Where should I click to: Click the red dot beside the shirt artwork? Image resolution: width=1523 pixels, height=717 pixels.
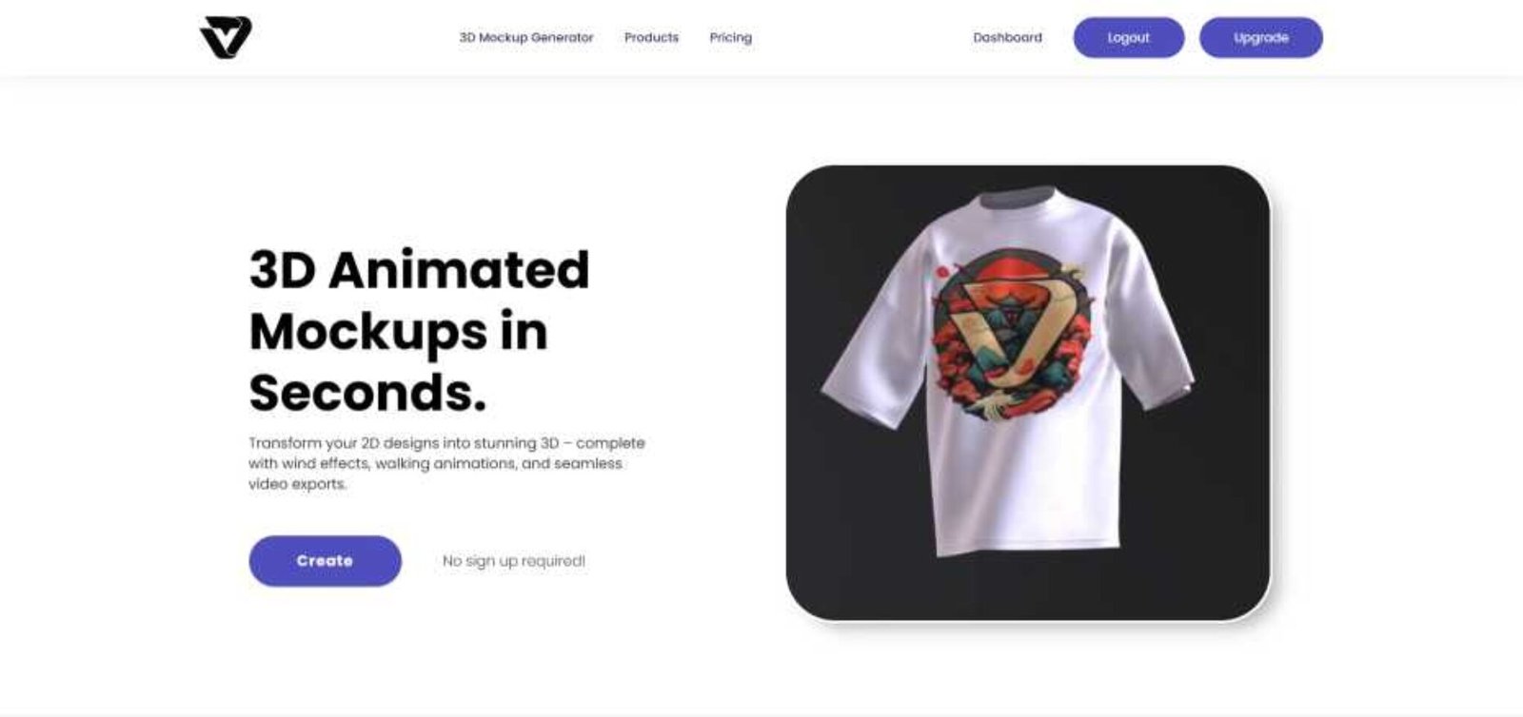point(942,273)
